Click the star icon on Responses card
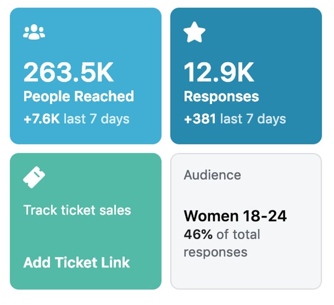This screenshot has width=334, height=305. point(195,33)
